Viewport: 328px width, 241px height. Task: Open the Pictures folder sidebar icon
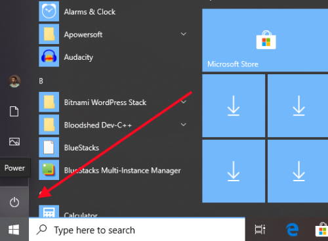click(x=14, y=141)
